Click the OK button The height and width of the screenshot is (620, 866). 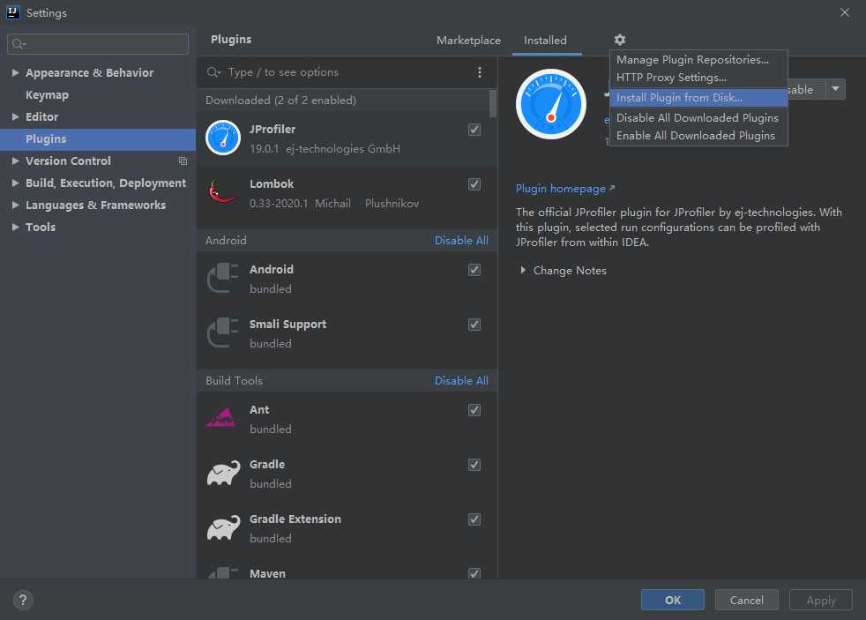[672, 600]
